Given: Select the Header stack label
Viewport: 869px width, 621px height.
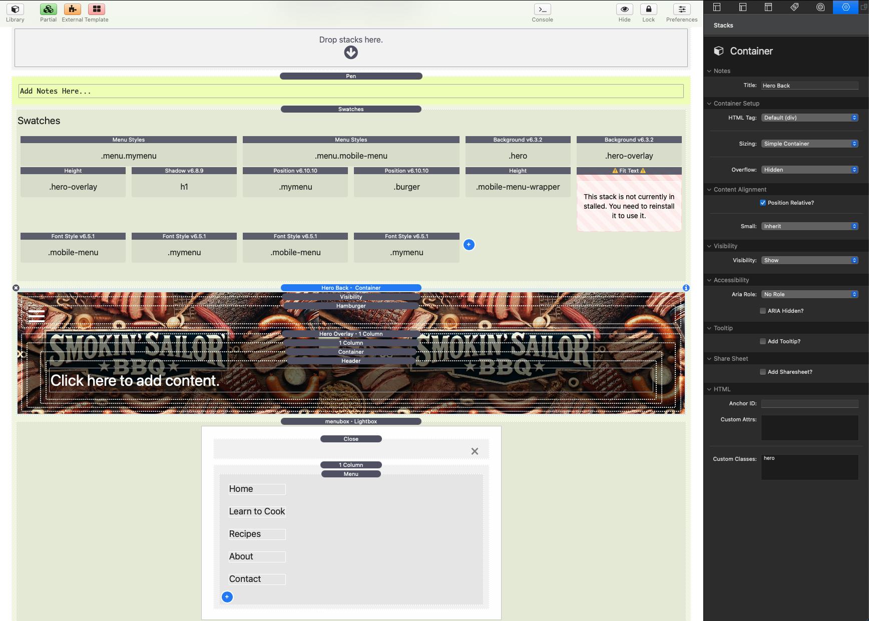Looking at the screenshot, I should pos(351,361).
